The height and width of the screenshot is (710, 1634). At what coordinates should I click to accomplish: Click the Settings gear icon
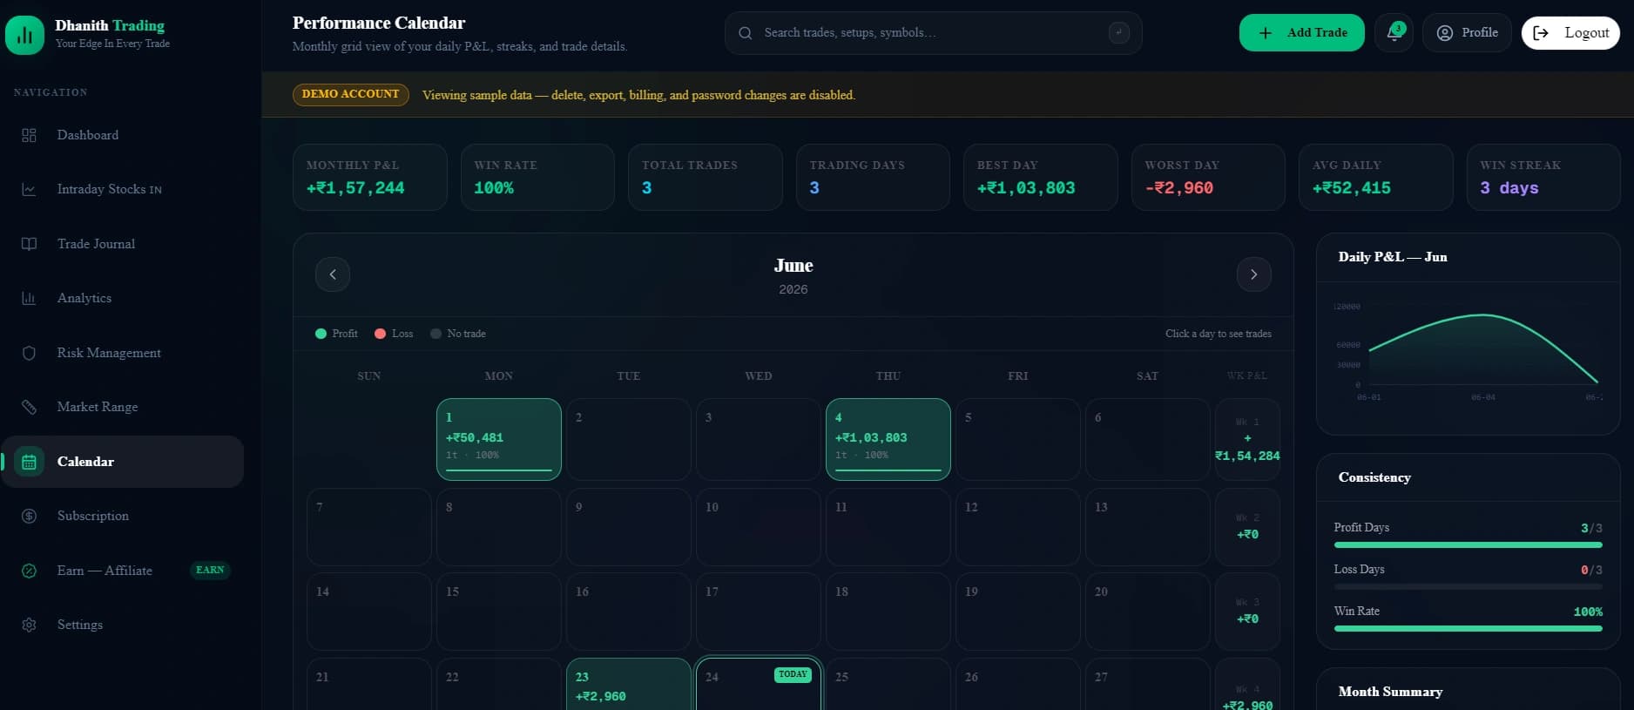point(29,625)
